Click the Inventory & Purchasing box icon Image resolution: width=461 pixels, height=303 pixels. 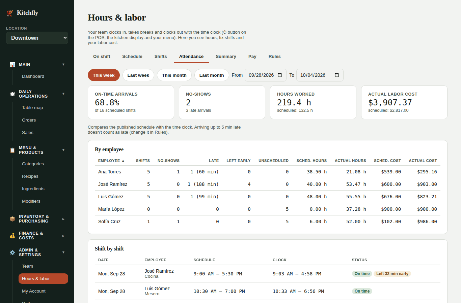(x=12, y=219)
